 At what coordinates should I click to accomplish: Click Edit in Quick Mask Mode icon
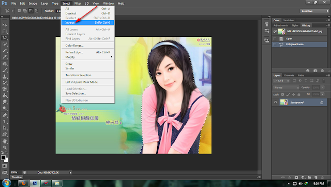5,166
